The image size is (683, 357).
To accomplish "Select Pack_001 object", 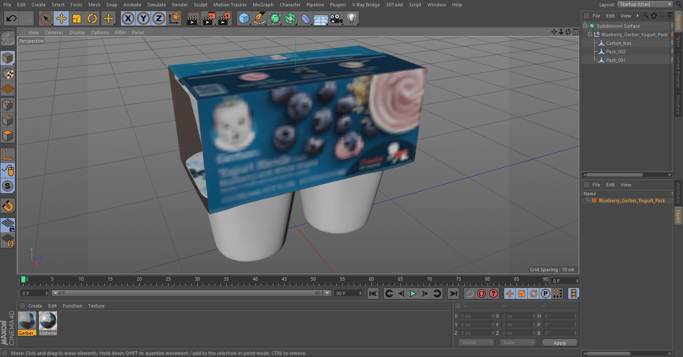I will point(616,60).
